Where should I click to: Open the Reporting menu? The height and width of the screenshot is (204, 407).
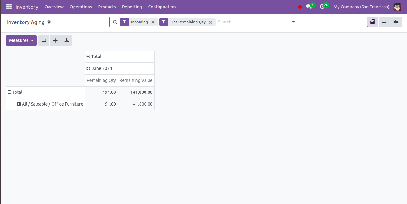132,7
